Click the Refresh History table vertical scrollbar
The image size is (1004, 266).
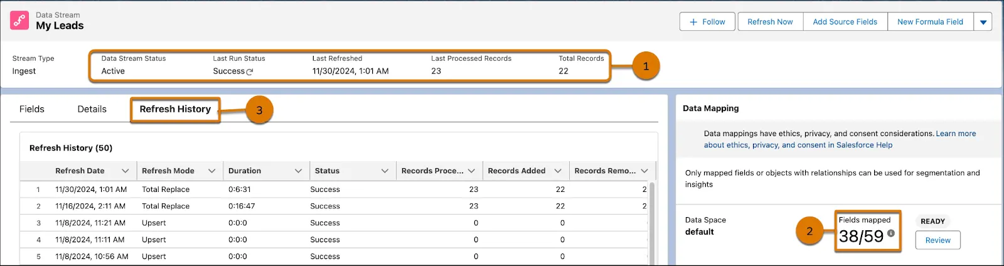pos(653,223)
